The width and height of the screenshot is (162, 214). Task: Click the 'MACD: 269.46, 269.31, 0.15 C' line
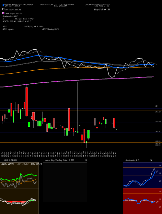[17, 21]
